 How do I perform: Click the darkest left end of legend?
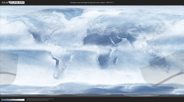tap(2, 100)
